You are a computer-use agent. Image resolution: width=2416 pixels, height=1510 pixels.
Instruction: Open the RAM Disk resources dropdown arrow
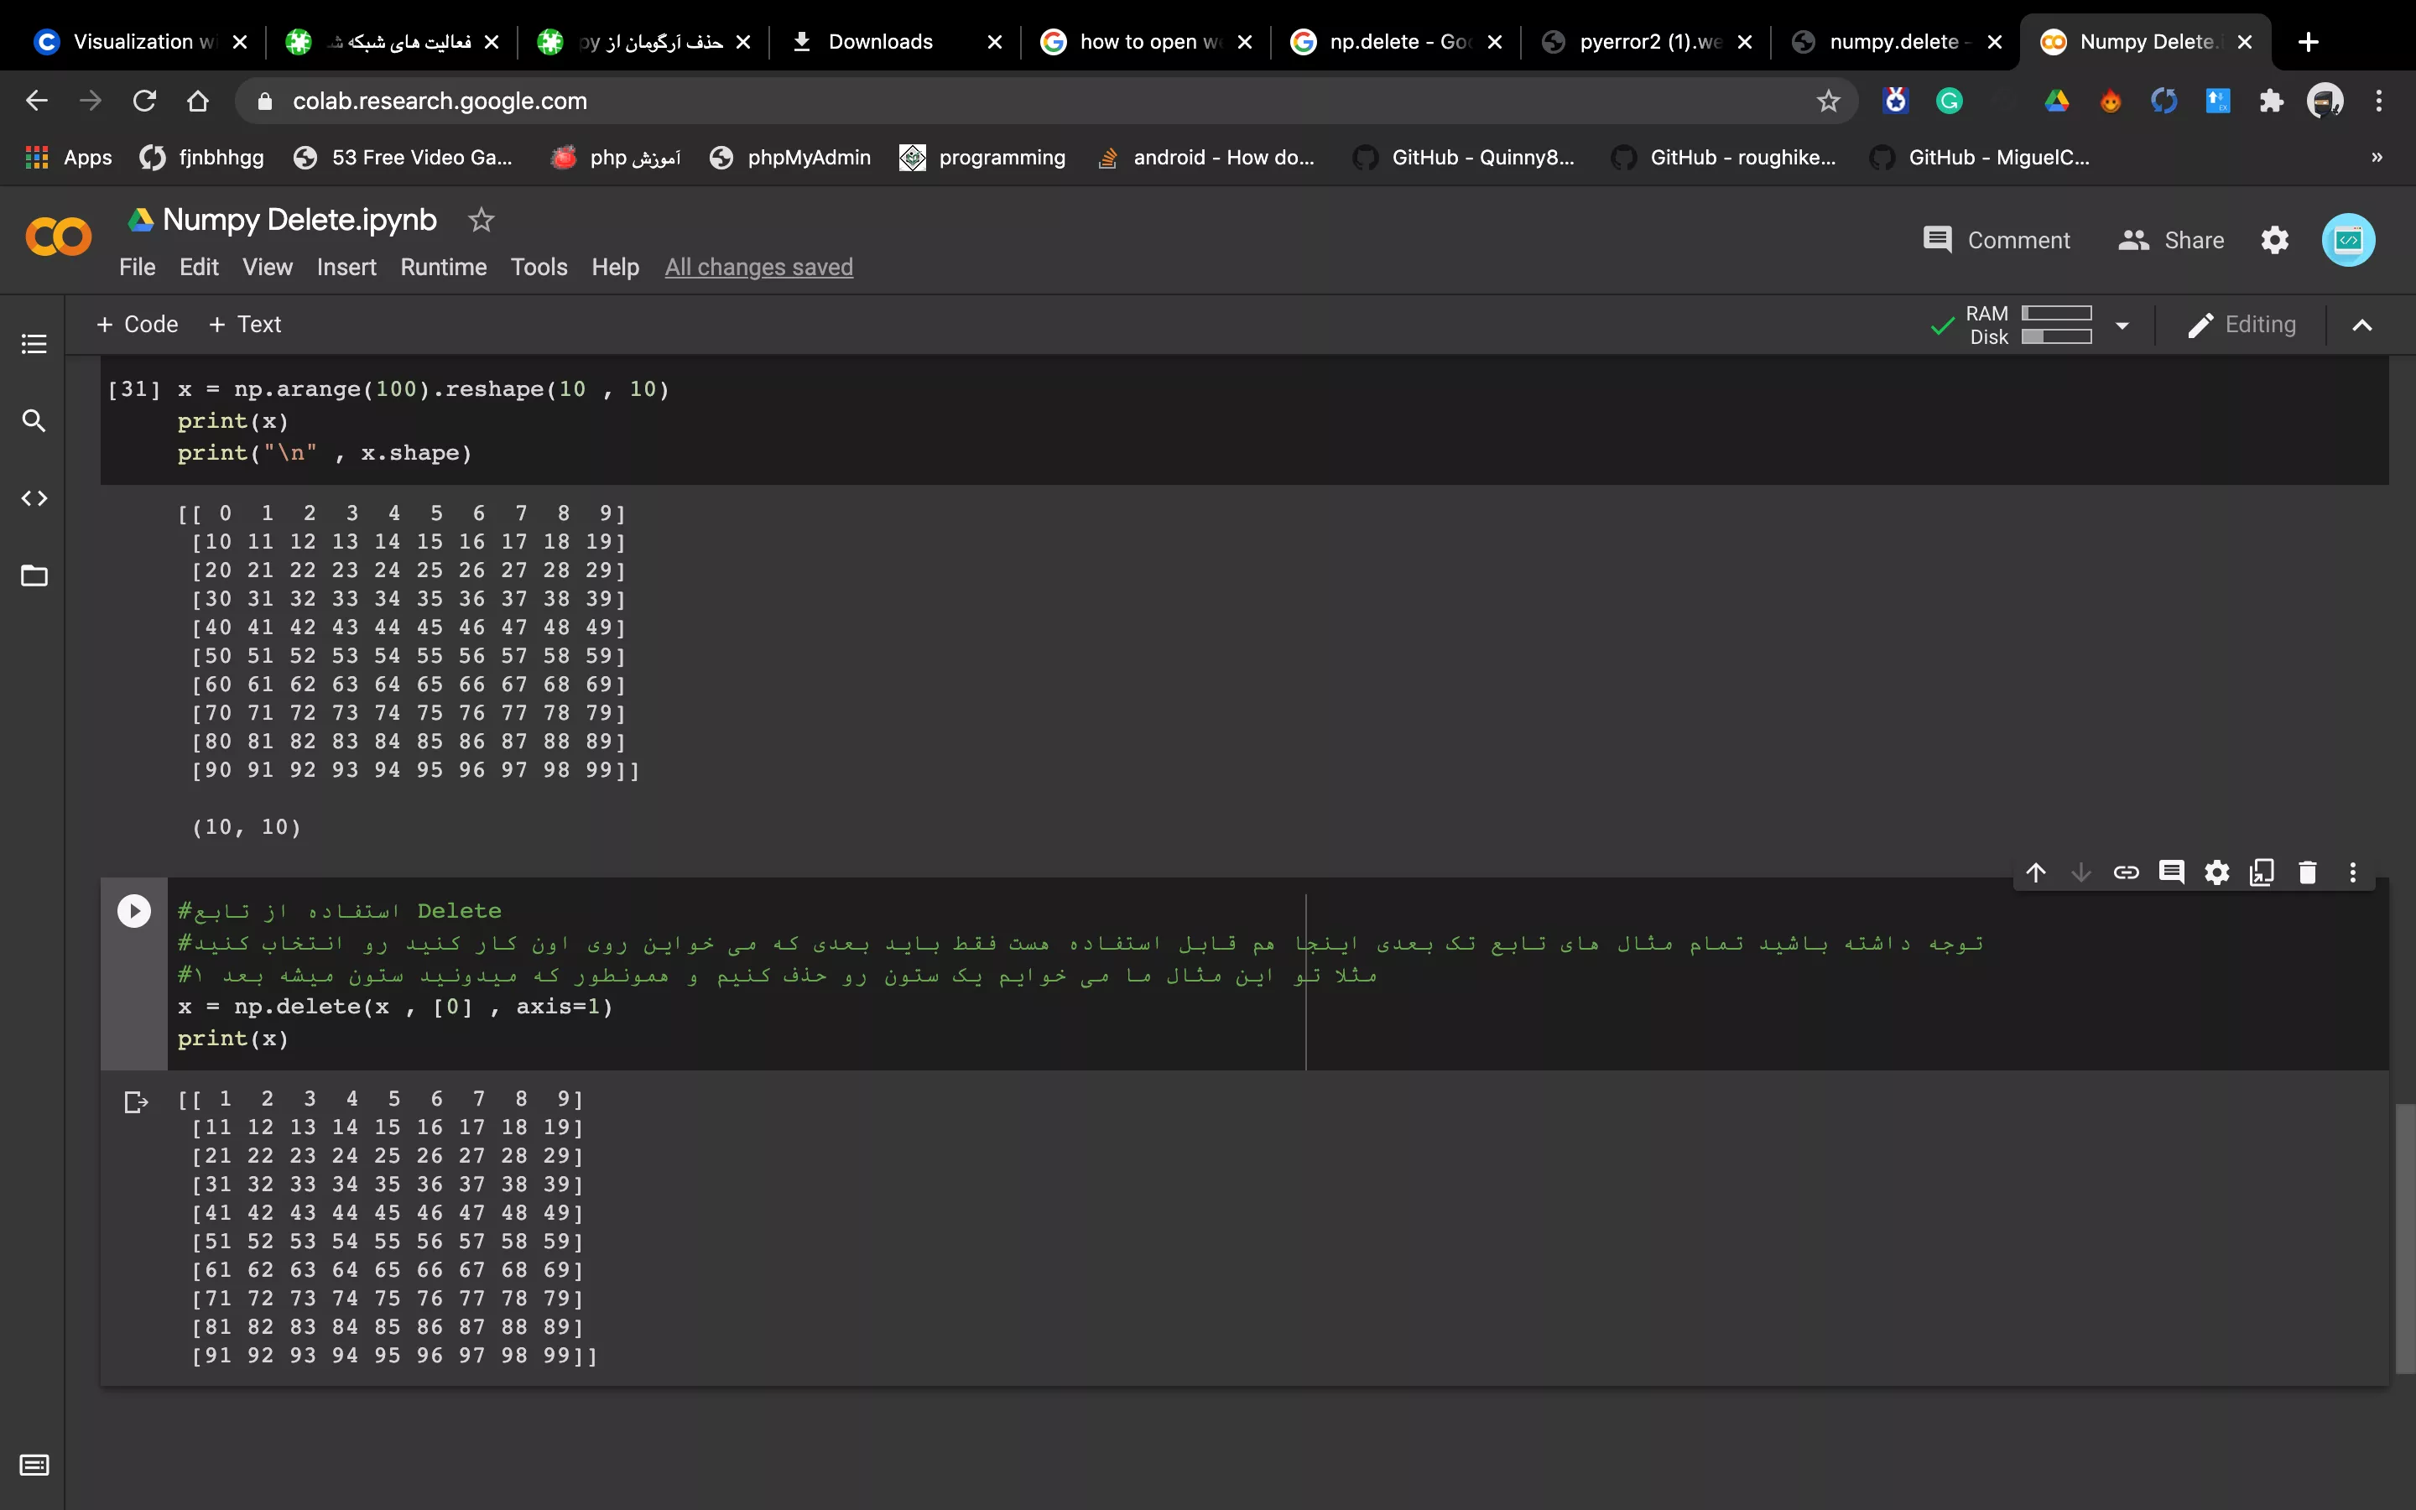[2122, 325]
